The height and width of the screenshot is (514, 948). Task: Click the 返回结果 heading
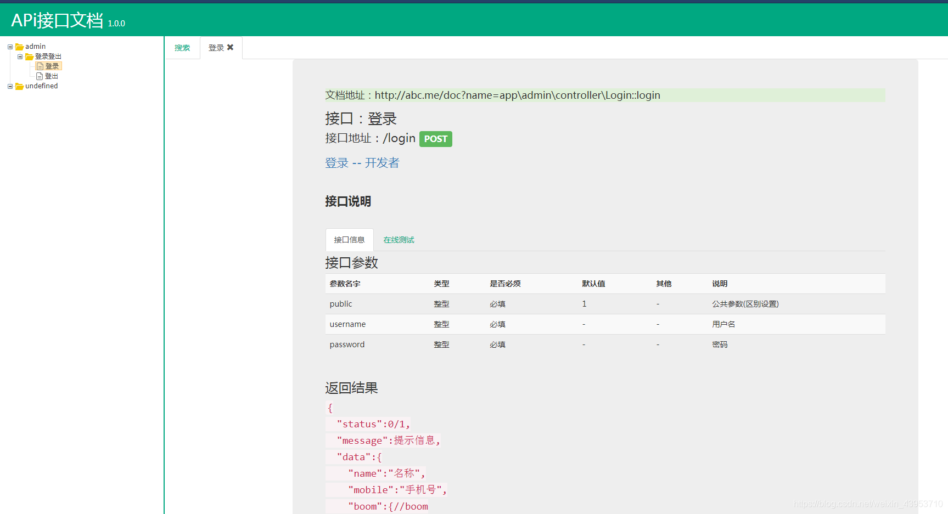tap(351, 388)
